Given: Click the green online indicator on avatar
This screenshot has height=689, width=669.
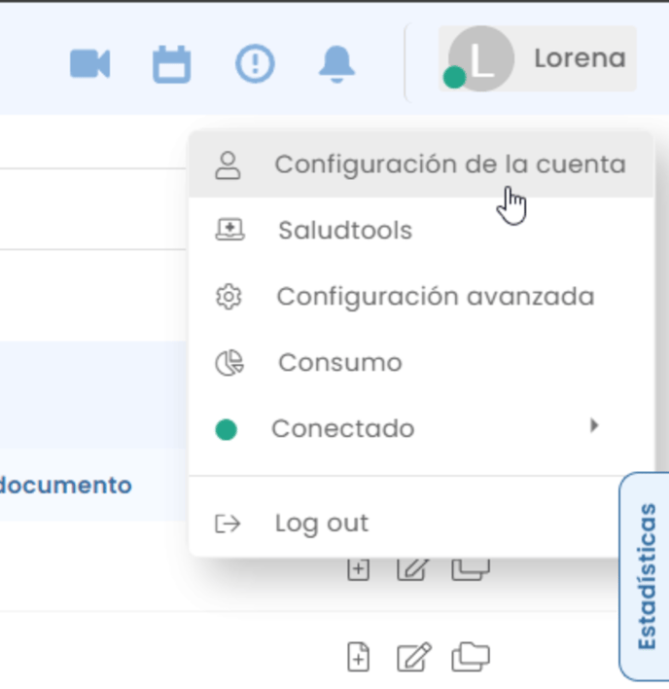Looking at the screenshot, I should pyautogui.click(x=454, y=77).
